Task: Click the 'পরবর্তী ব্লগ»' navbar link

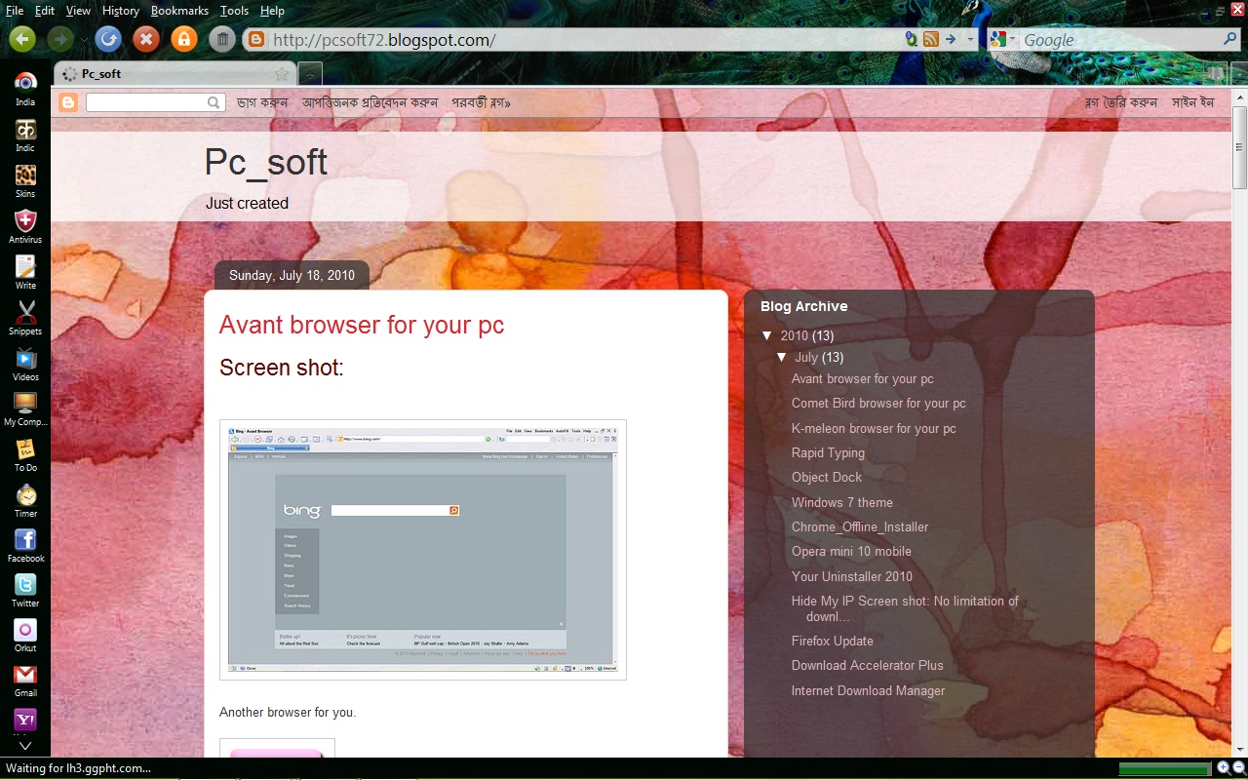Action: pos(481,102)
